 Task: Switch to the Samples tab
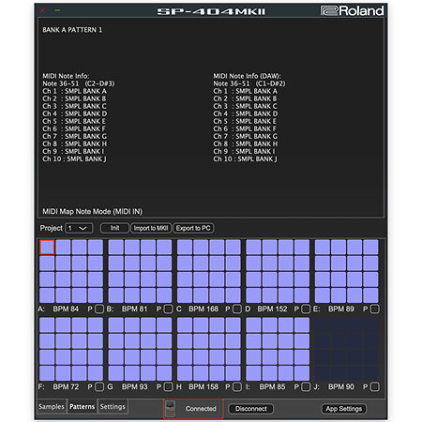point(52,406)
